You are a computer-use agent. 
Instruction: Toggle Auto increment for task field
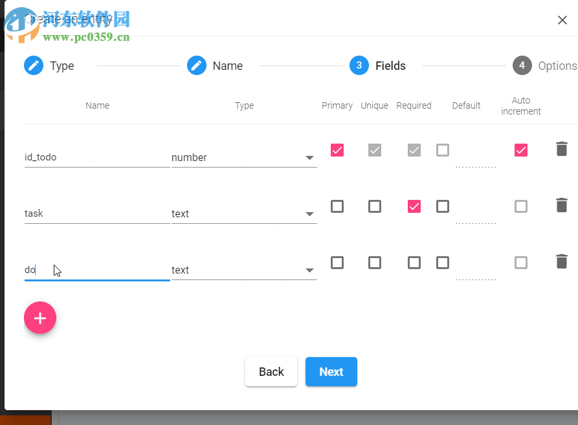coord(521,206)
